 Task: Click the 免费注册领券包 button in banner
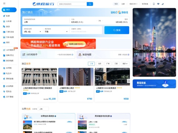coord(75,44)
